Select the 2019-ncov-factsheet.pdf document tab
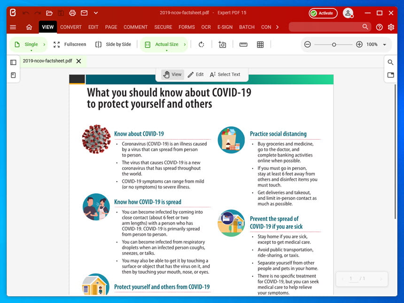The image size is (404, 303). (47, 61)
